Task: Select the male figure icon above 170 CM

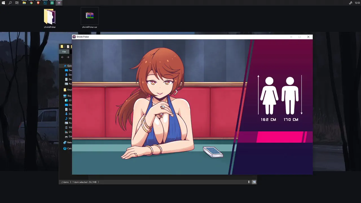Action: point(290,95)
